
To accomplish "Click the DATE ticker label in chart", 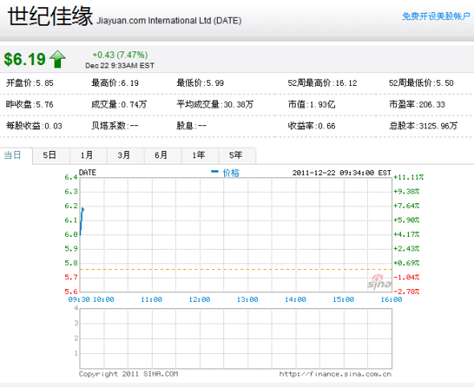I will point(88,173).
